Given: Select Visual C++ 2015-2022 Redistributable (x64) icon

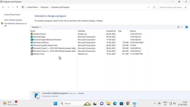Looking at the screenshot, I should [x=32, y=51].
